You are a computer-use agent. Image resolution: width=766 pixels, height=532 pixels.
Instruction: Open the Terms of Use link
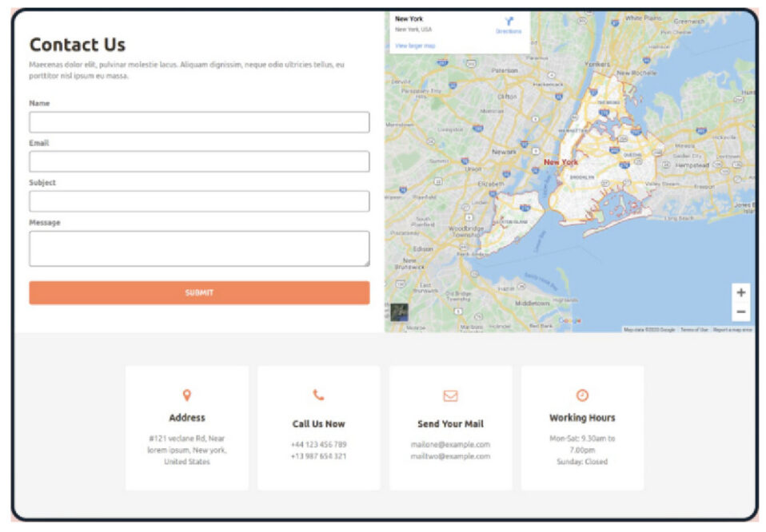[x=692, y=327]
